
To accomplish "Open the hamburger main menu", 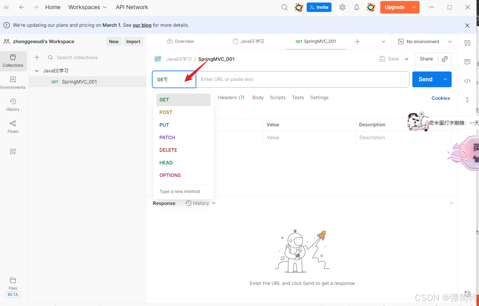I will pos(6,7).
